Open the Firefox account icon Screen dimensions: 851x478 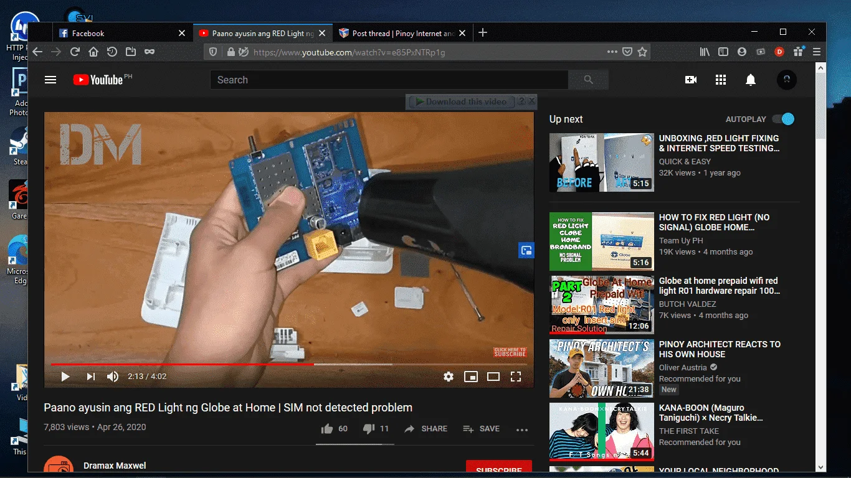741,52
